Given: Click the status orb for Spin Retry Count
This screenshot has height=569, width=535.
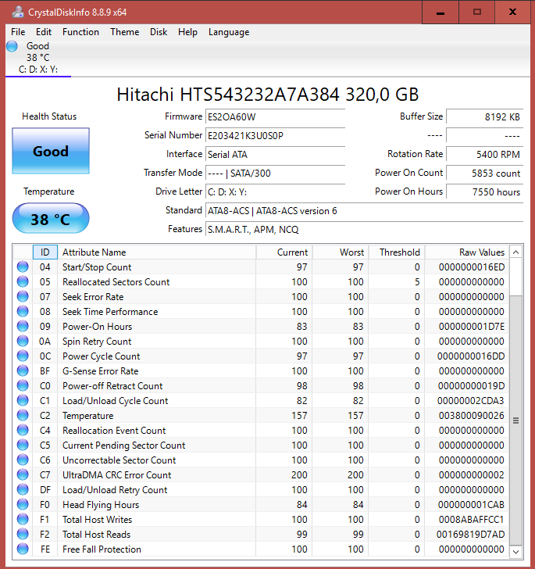Looking at the screenshot, I should 23,341.
